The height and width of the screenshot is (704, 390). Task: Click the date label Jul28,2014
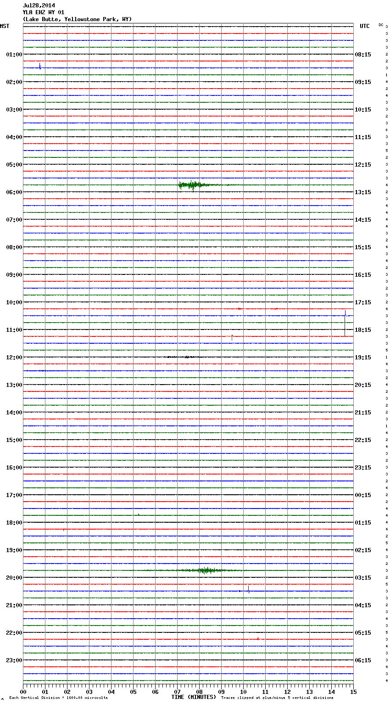tap(39, 6)
